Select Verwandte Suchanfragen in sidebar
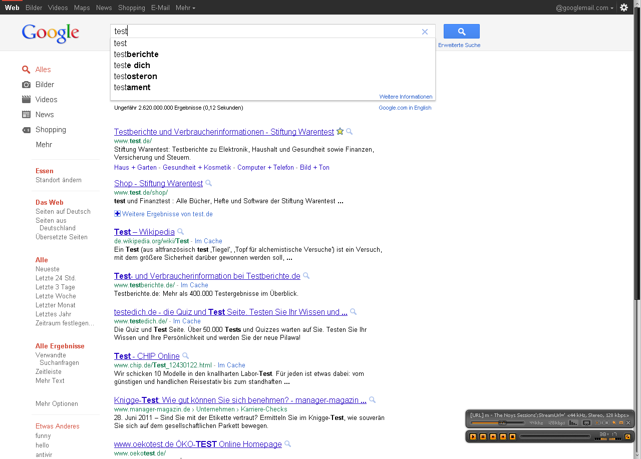This screenshot has width=641, height=459. [x=57, y=359]
